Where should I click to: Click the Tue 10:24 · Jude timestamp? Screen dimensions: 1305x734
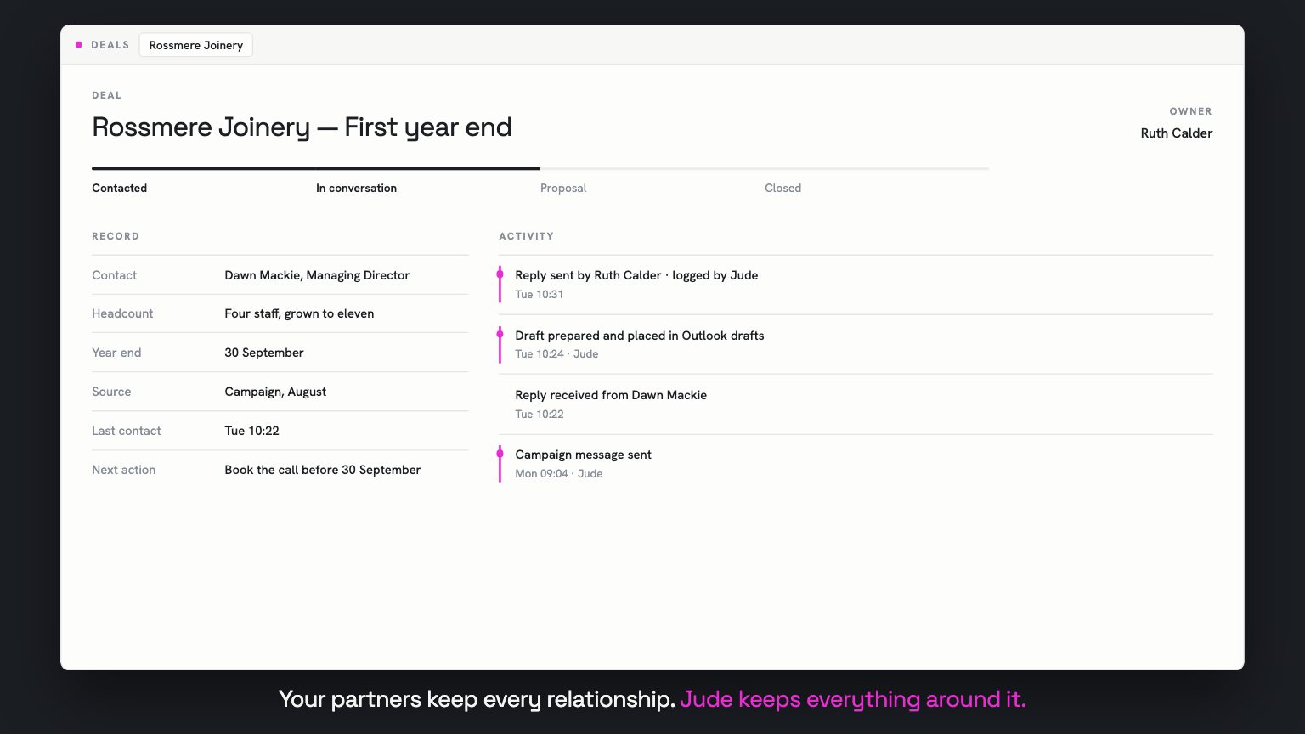(556, 354)
